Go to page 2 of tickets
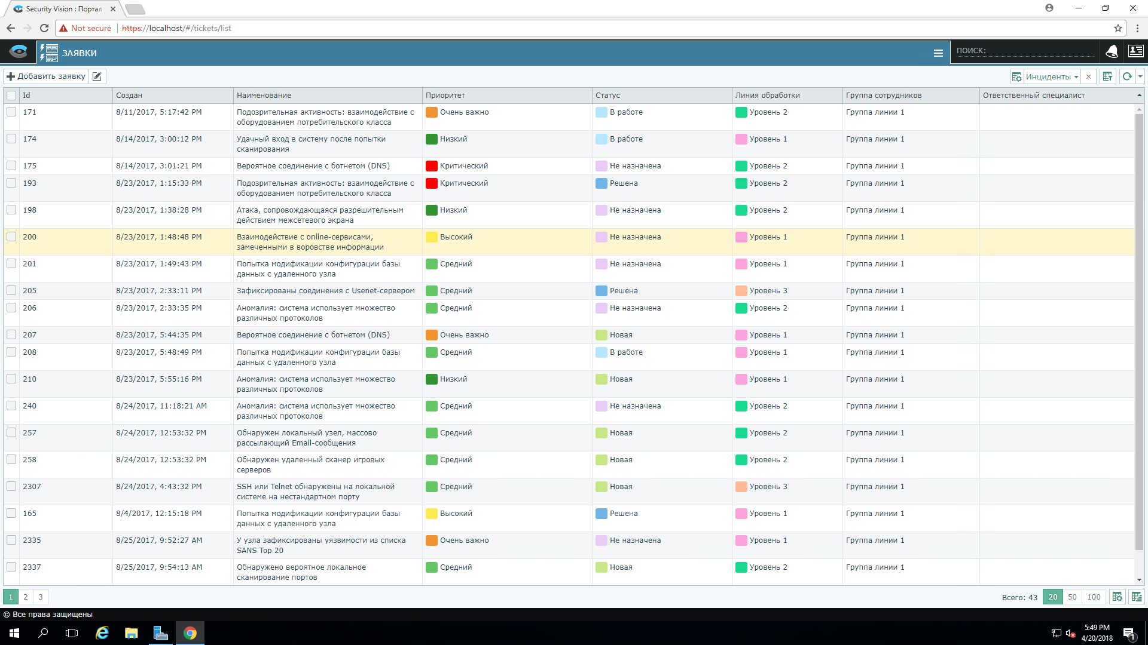The height and width of the screenshot is (645, 1148). (26, 597)
